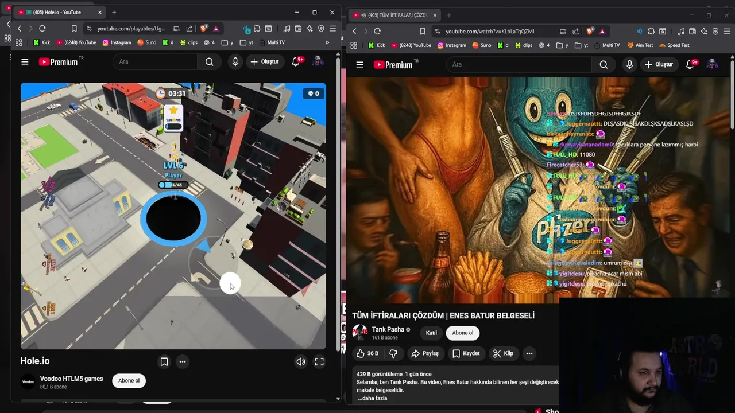Mute the Hole.io game audio

300,361
